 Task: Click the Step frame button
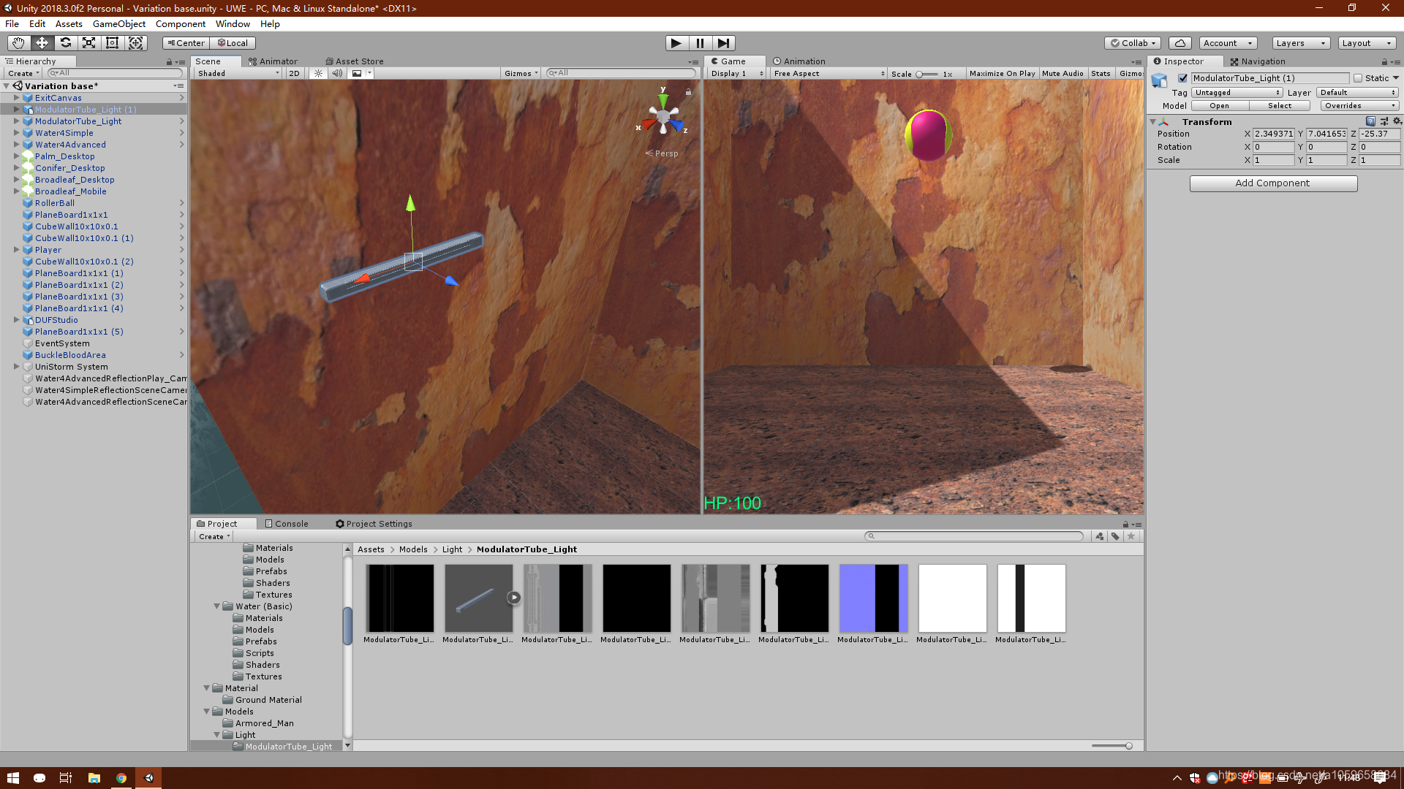coord(723,43)
